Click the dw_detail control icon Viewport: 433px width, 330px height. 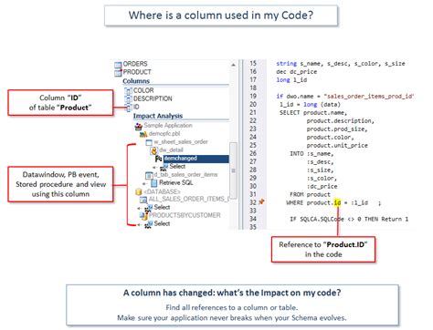pos(154,150)
